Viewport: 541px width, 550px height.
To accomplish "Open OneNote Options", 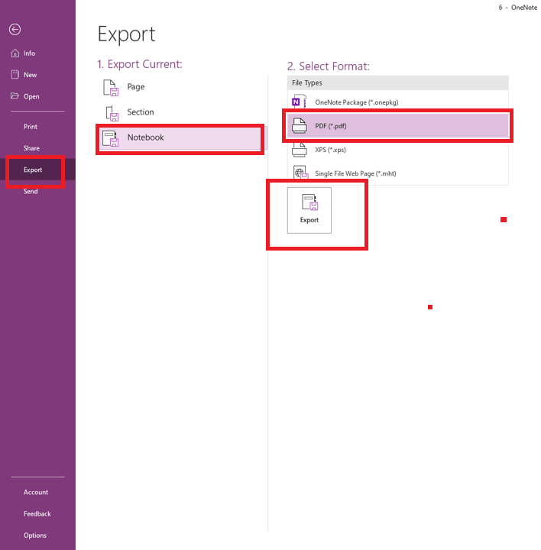I will click(37, 535).
